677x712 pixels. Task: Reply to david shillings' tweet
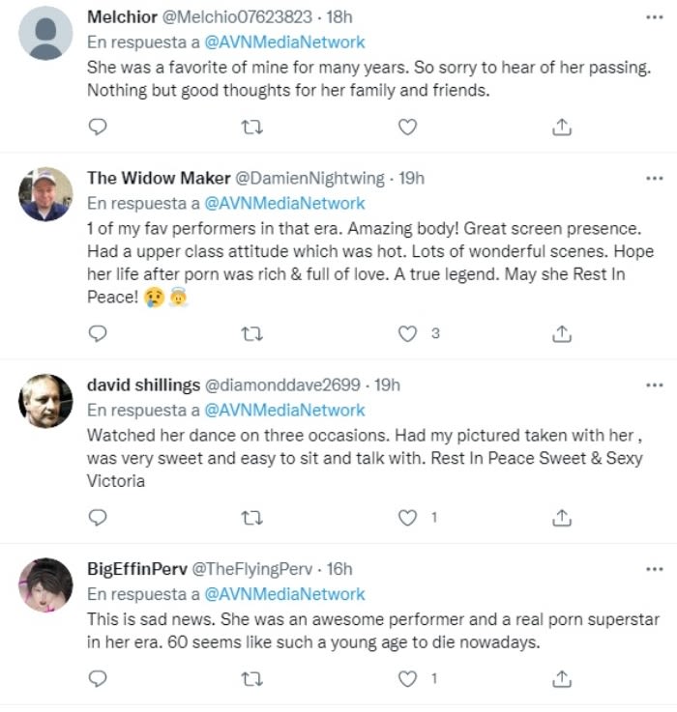(97, 518)
